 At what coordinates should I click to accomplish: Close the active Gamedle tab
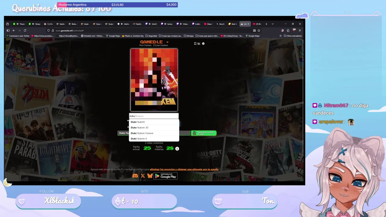248,24
